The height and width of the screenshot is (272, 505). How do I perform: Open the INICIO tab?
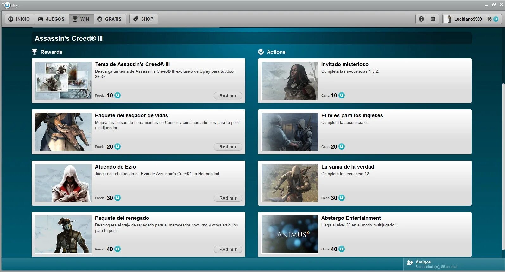[x=20, y=19]
